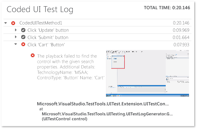Click the duration value 0:09.969
197x129 pixels.
(x=181, y=30)
